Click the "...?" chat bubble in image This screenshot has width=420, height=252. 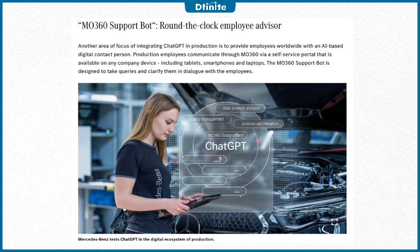point(205,160)
